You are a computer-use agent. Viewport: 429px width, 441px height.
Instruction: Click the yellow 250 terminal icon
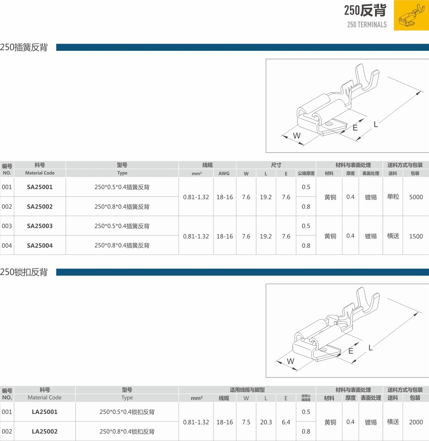[x=411, y=15]
